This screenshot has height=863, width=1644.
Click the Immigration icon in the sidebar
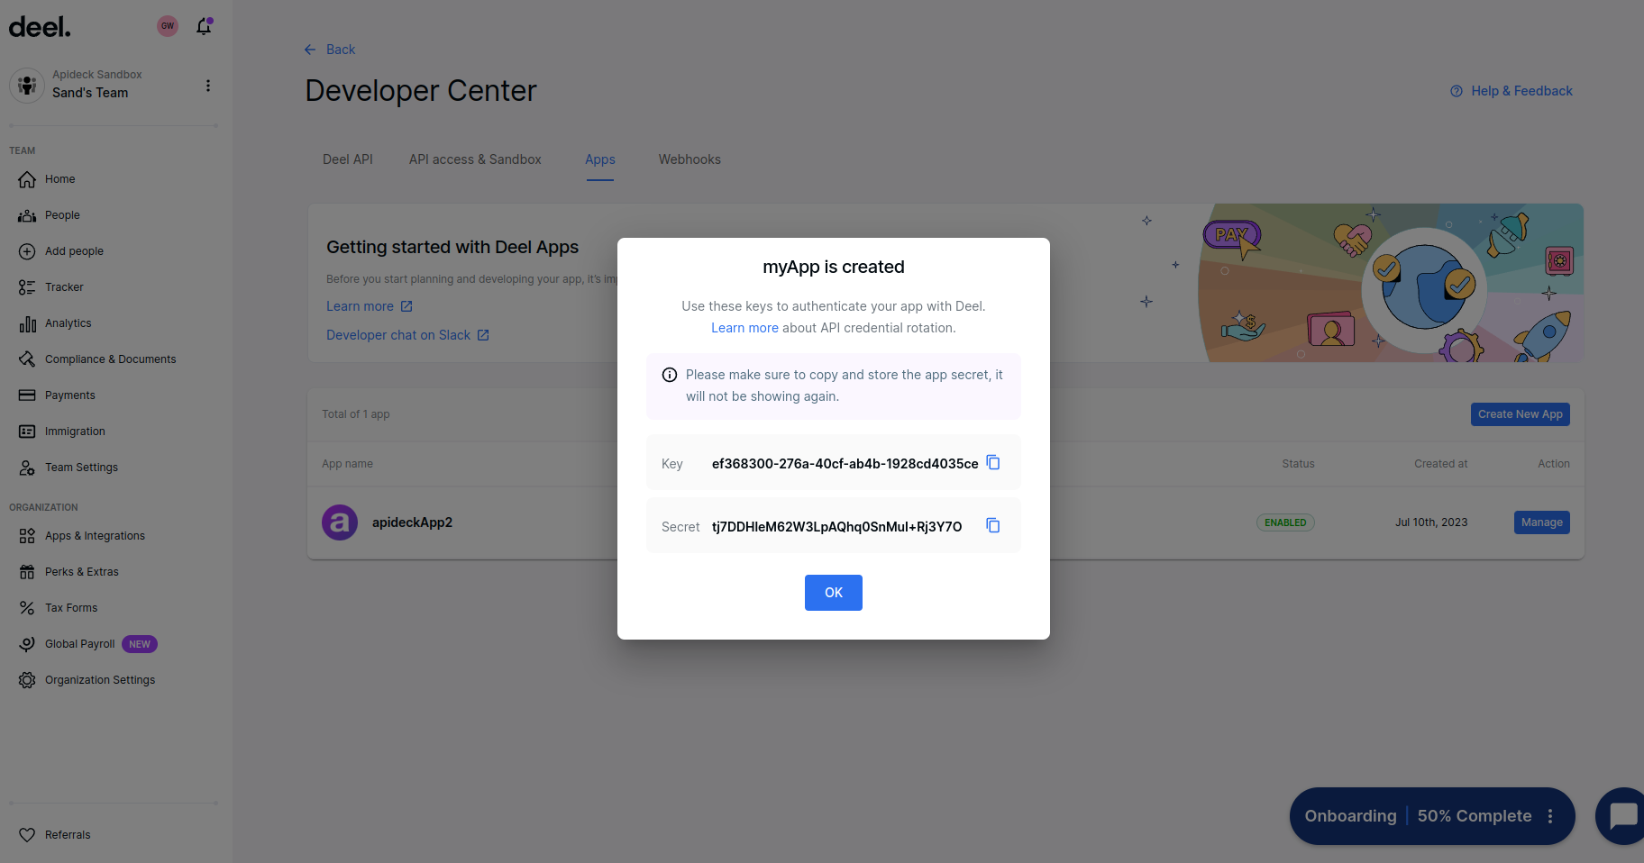click(27, 431)
